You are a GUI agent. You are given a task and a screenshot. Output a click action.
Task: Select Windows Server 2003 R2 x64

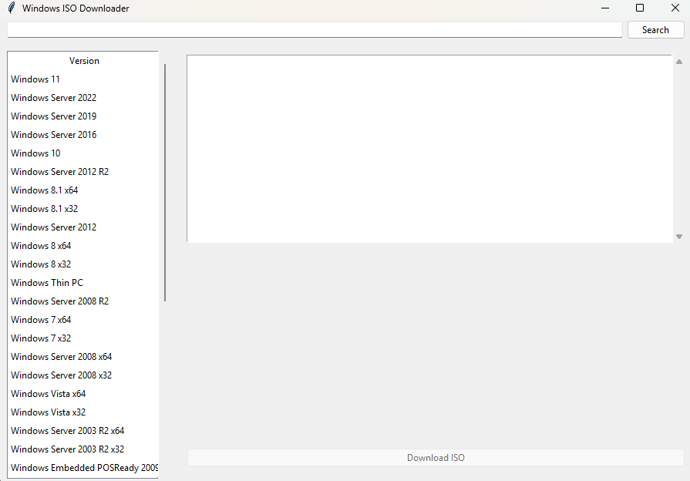(82, 430)
